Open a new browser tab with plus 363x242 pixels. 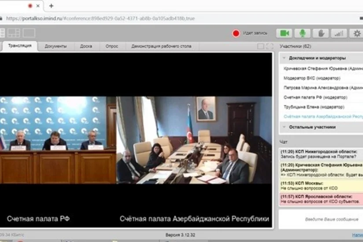[x=51, y=6]
